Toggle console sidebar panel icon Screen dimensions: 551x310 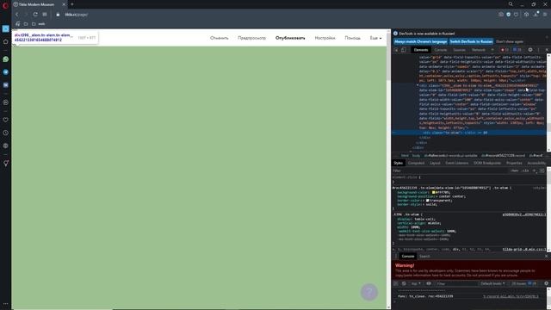point(396,283)
